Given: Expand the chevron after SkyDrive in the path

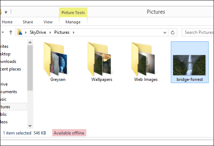Looking at the screenshot, I should tap(50, 32).
